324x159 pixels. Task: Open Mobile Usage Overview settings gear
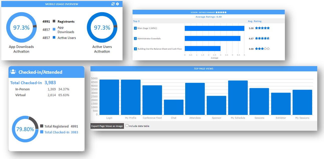(x=118, y=4)
